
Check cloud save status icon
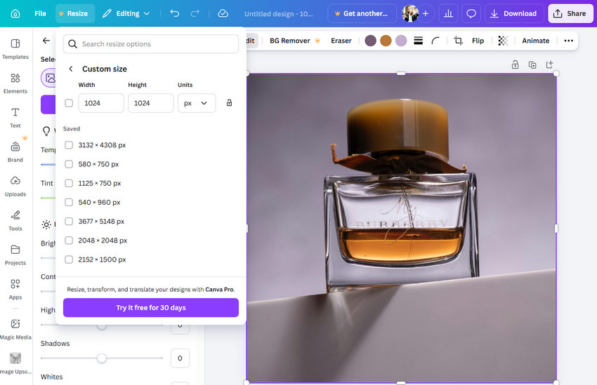coord(223,14)
